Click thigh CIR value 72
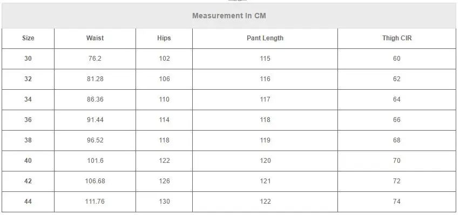This screenshot has height=215, width=460. point(397,181)
